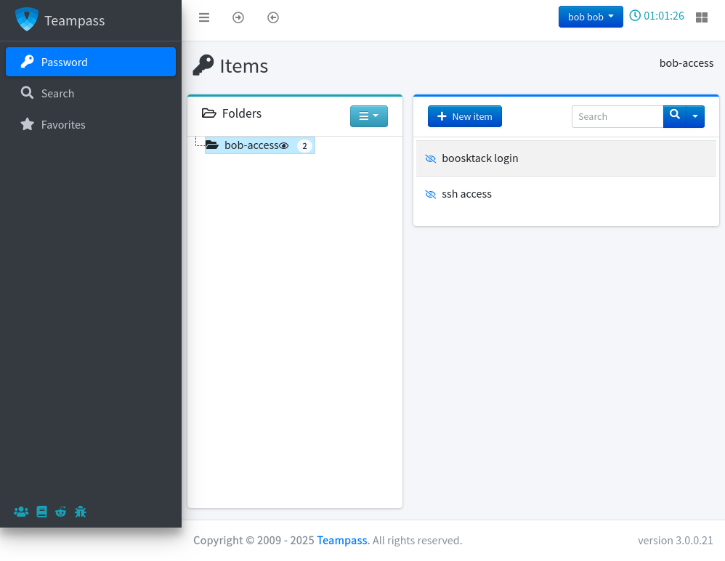The height and width of the screenshot is (561, 725).
Task: Open the bob bob user dropdown
Action: (x=590, y=17)
